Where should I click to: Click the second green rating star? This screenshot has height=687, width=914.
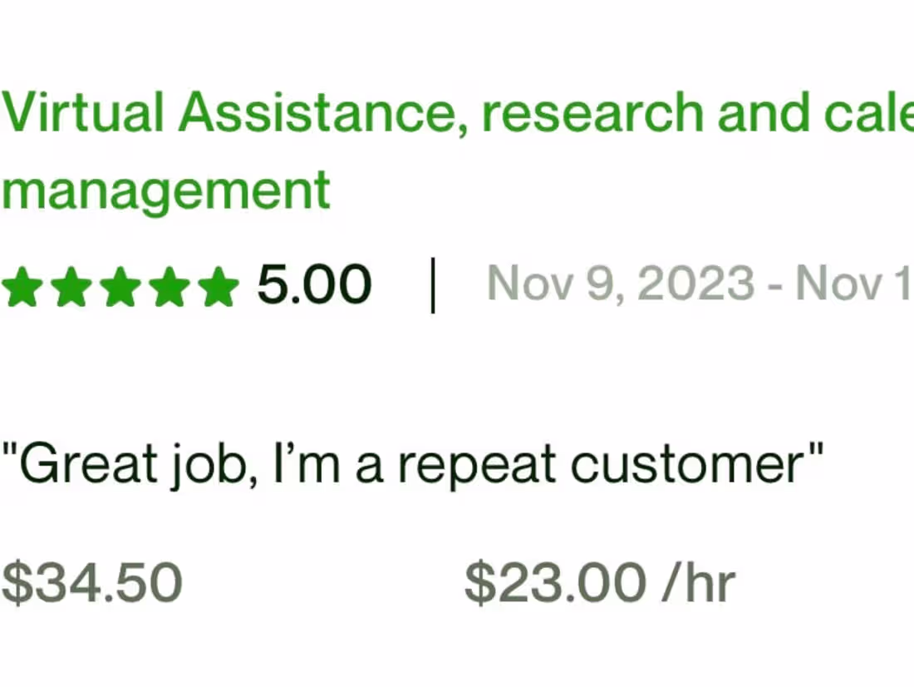71,286
